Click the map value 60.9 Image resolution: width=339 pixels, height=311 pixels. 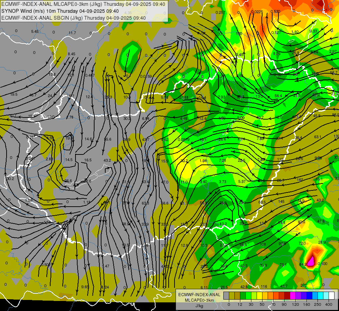[x=302, y=222]
